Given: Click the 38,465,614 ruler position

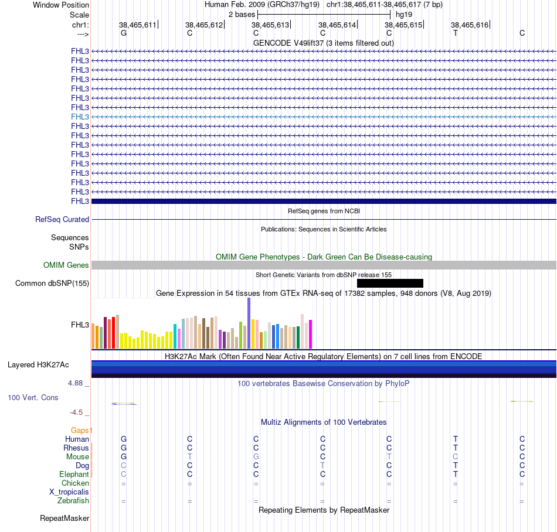Looking at the screenshot, I should (337, 25).
